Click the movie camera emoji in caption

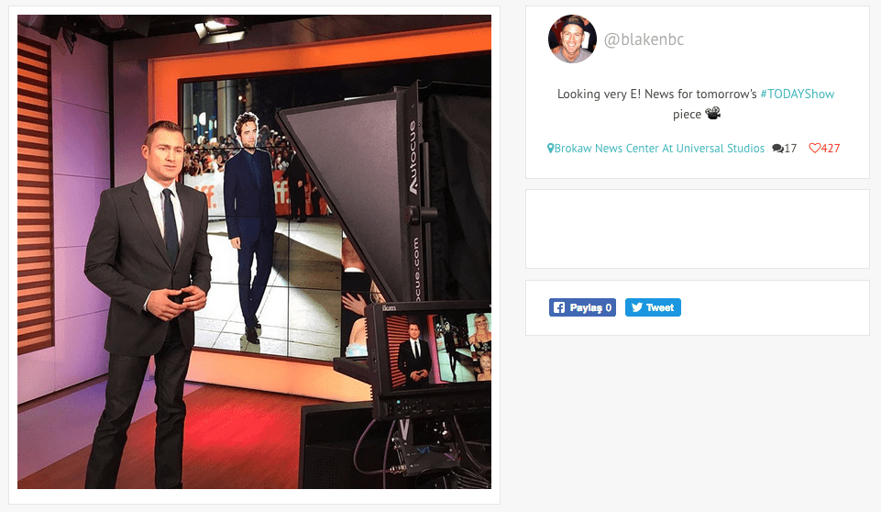click(712, 114)
